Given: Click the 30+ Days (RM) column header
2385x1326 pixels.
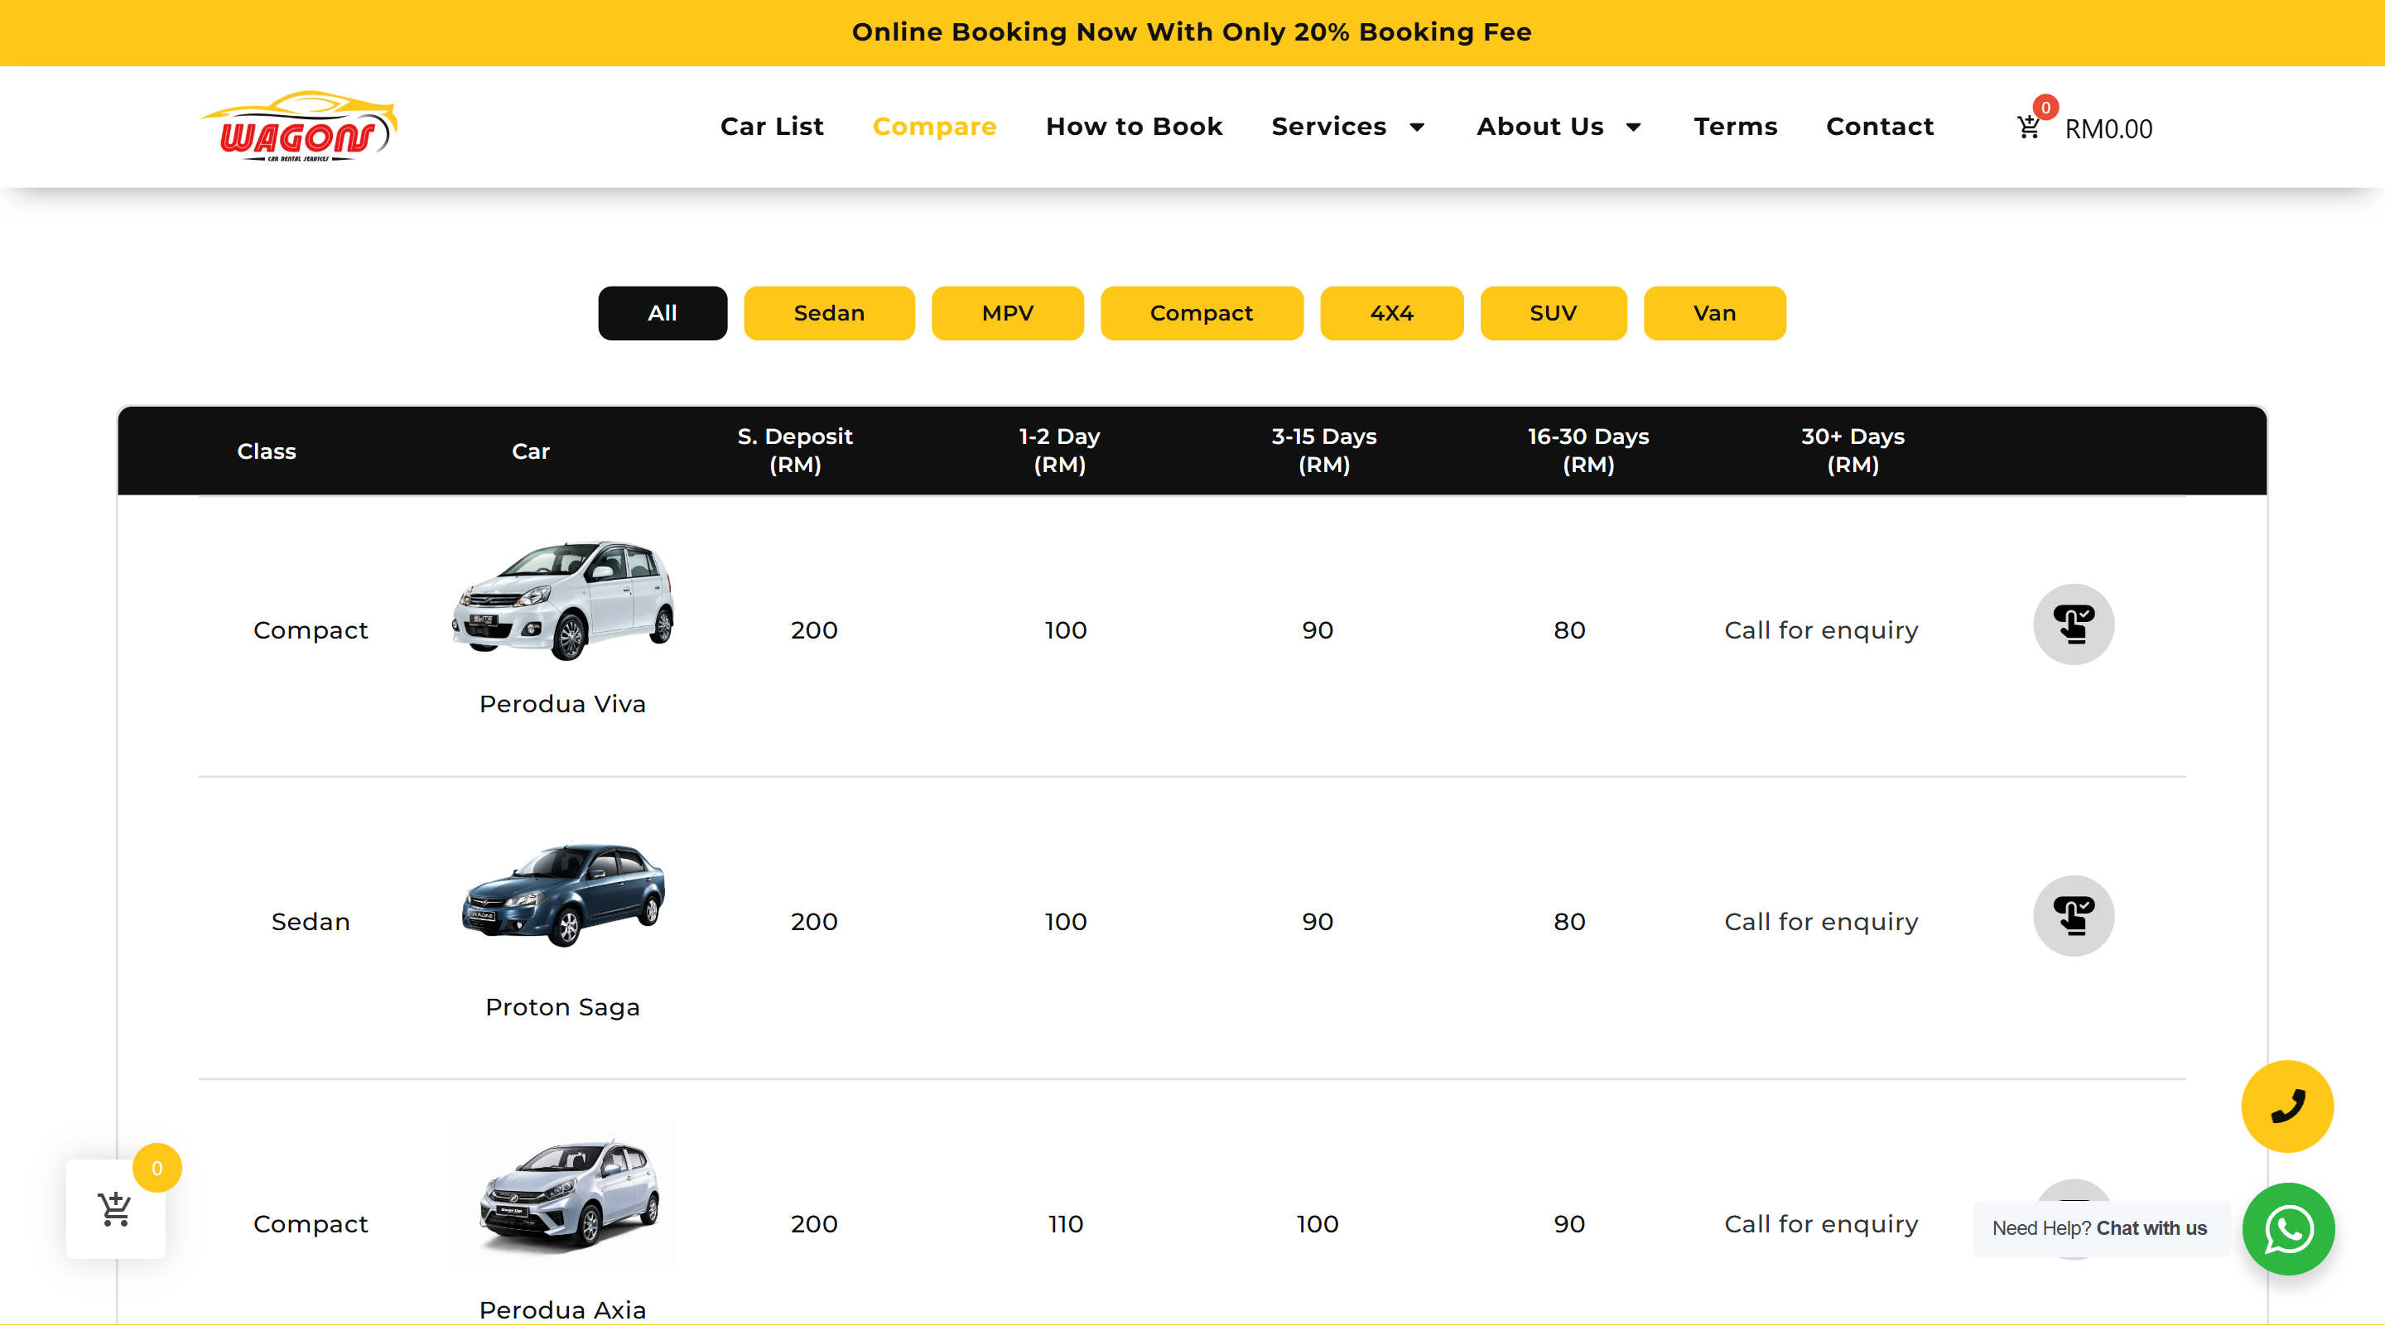Looking at the screenshot, I should point(1852,450).
